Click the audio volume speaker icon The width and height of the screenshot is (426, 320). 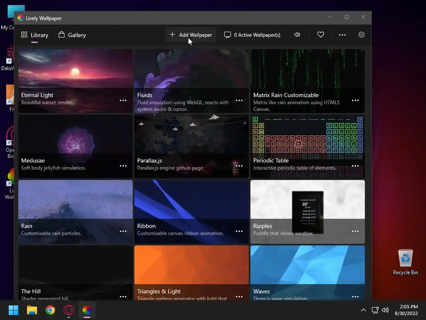[x=297, y=35]
